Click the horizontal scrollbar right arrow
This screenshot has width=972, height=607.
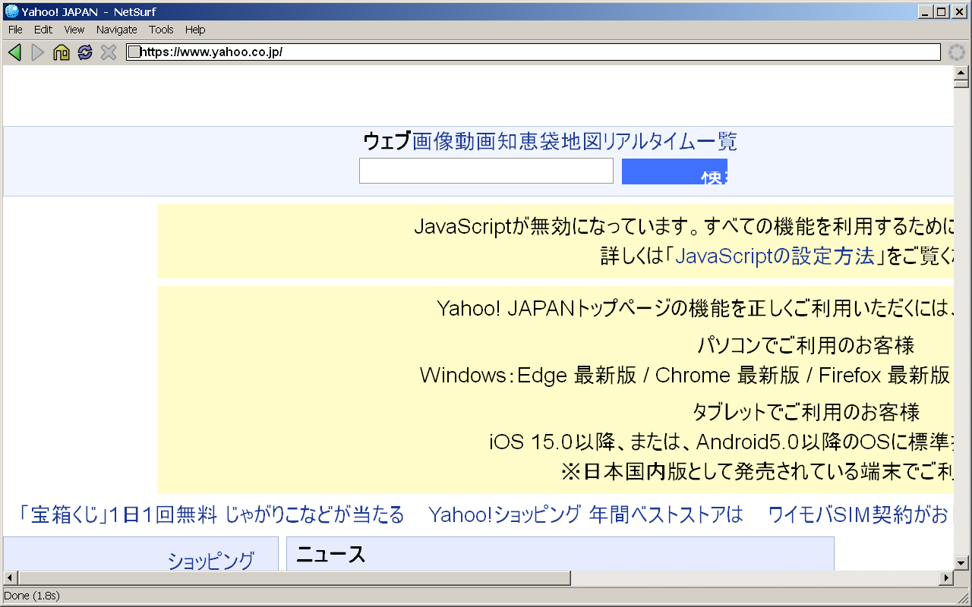[x=946, y=578]
